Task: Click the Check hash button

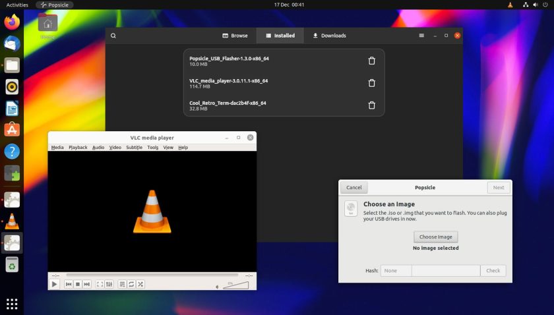Action: click(493, 270)
